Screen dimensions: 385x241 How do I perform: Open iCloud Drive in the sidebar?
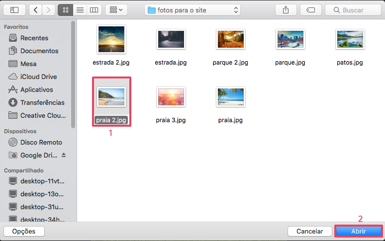pyautogui.click(x=33, y=77)
